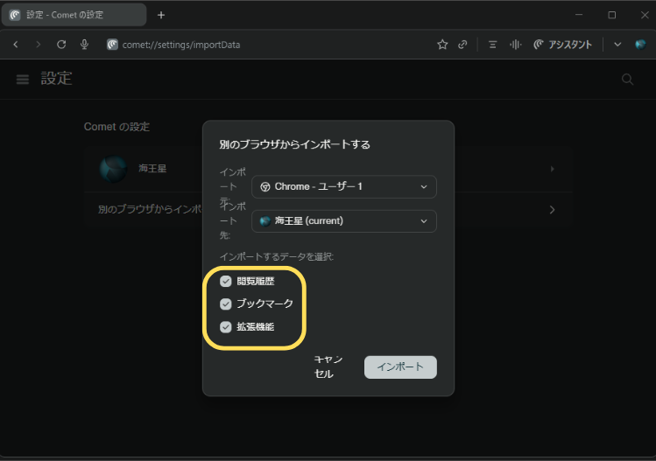Screen dimensions: 656x461
Task: Click the settings search magnifier icon
Action: [627, 80]
